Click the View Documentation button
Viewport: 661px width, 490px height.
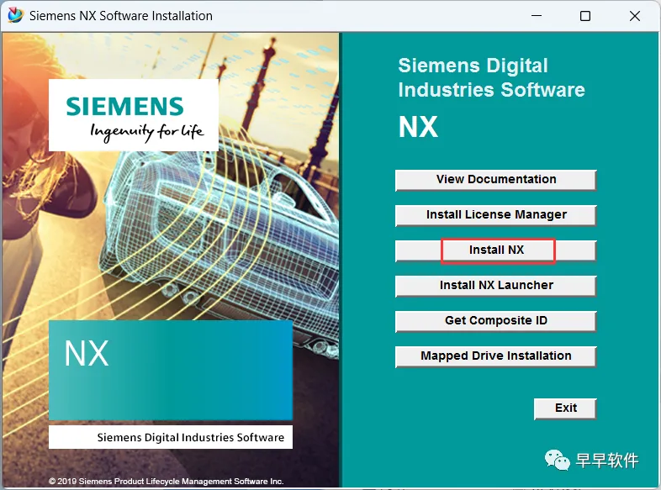coord(496,180)
